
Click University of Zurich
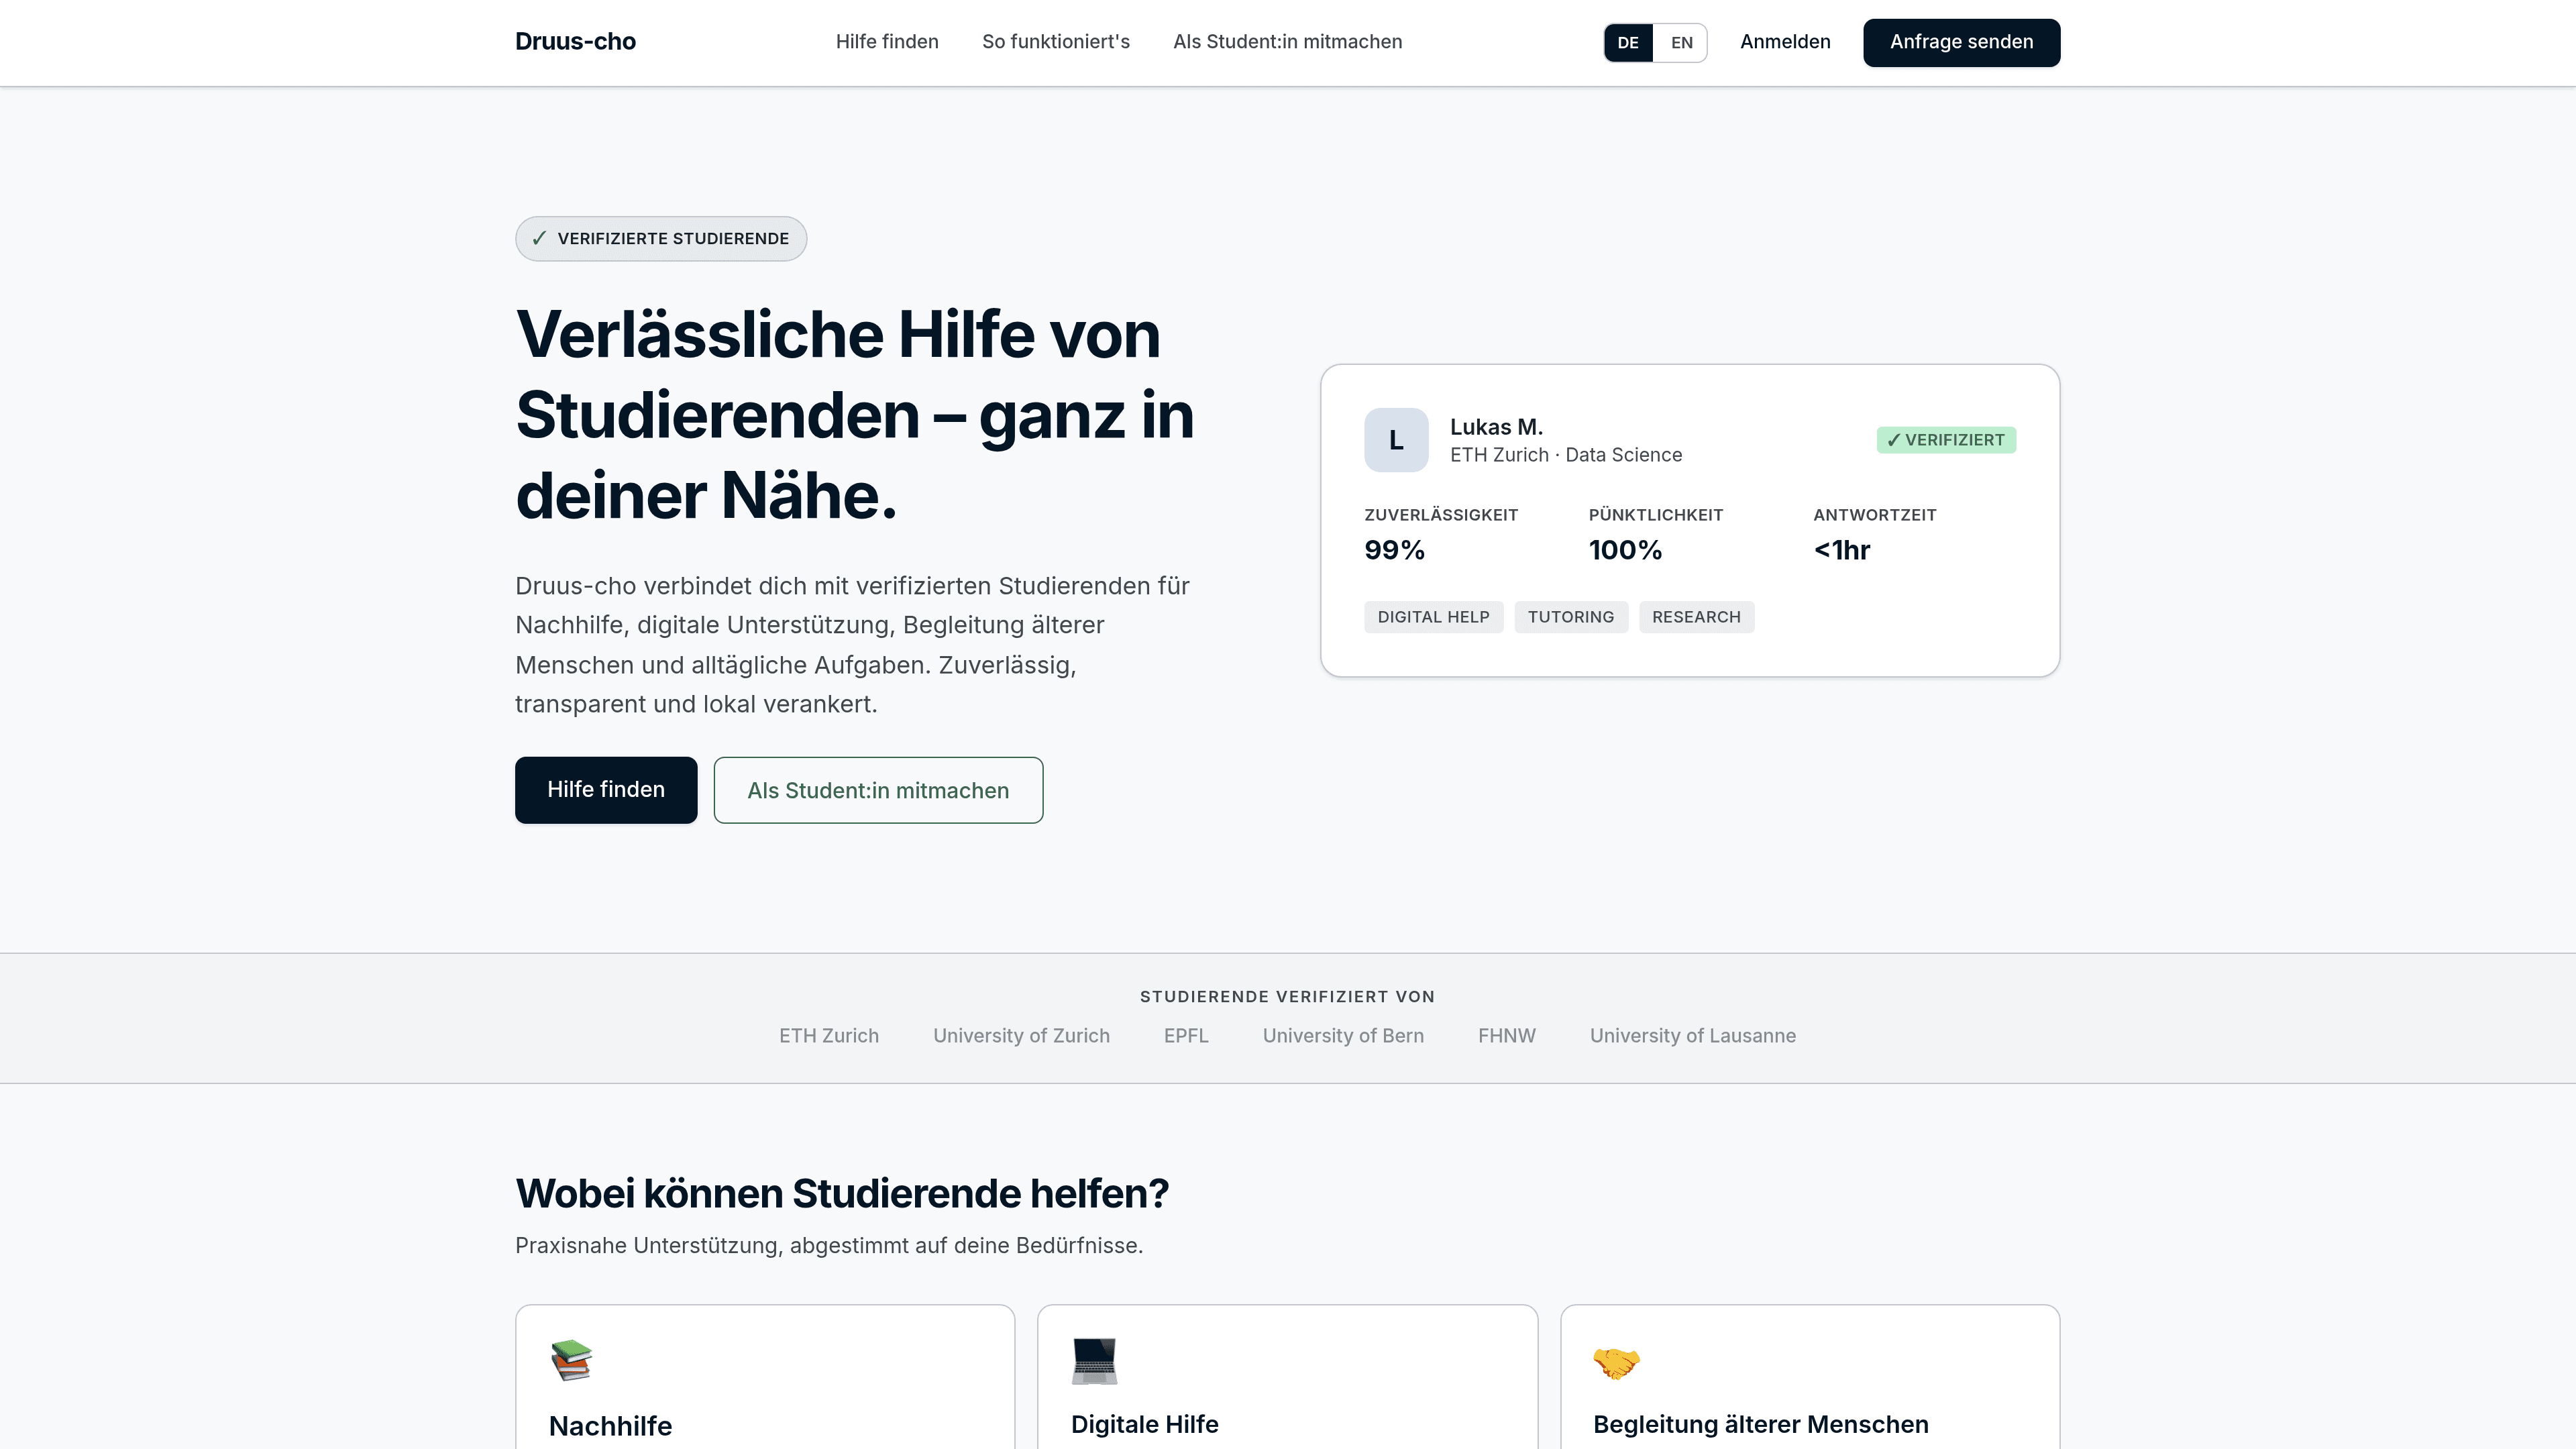[x=1021, y=1036]
